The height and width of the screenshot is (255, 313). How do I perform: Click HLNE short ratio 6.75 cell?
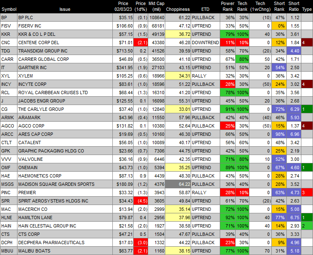(x=294, y=217)
